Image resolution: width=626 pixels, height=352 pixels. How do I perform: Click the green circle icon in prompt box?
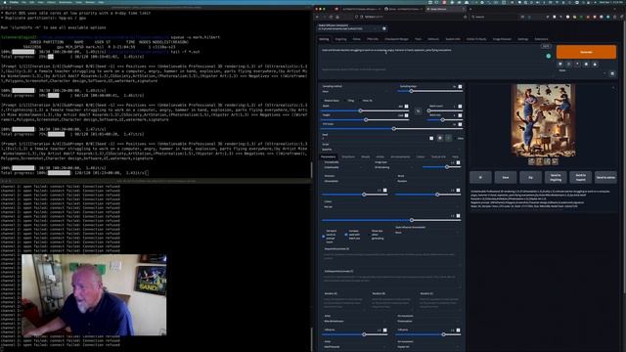[549, 57]
